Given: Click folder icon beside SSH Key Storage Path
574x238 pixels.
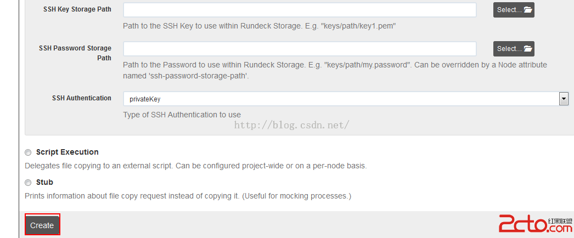Looking at the screenshot, I should 527,10.
